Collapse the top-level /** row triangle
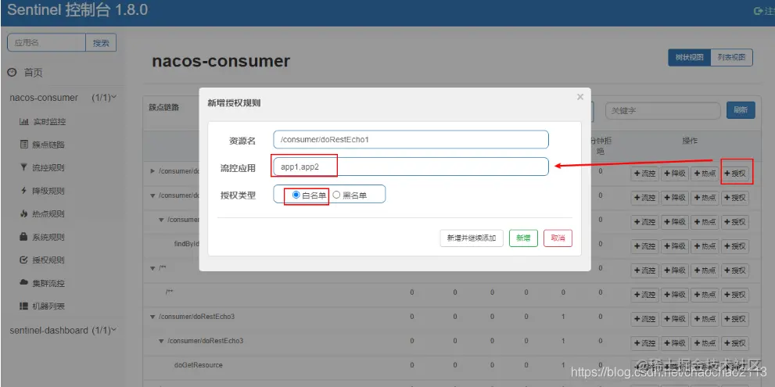 click(152, 268)
